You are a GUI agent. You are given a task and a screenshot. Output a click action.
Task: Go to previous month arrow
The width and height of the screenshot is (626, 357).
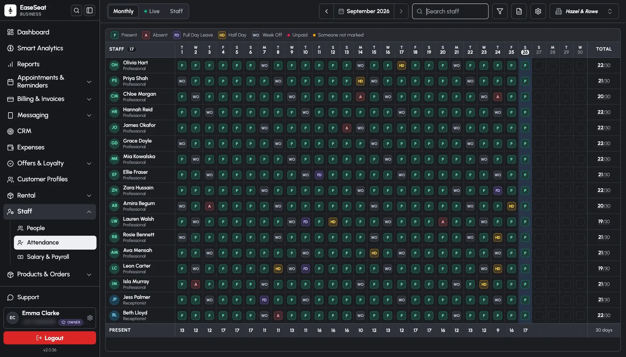pyautogui.click(x=326, y=11)
